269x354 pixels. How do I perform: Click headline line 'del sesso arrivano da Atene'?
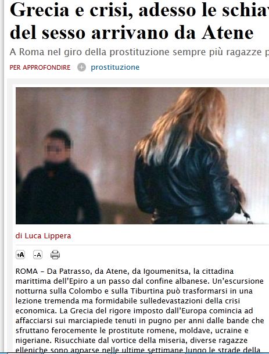(131, 33)
